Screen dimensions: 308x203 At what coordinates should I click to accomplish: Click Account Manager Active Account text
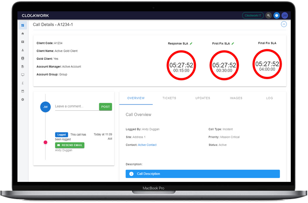click(x=59, y=67)
